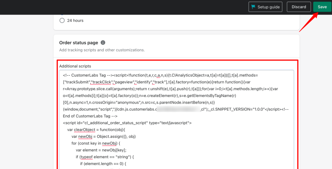332x169 pixels.
Task: Click the Discard button
Action: 299,7
